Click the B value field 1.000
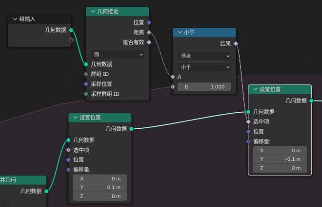 click(204, 86)
